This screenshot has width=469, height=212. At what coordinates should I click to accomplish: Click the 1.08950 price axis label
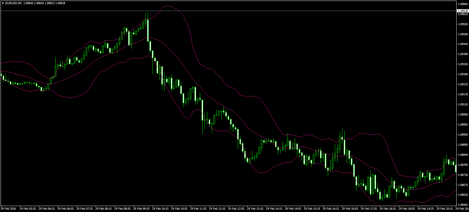pos(463,135)
